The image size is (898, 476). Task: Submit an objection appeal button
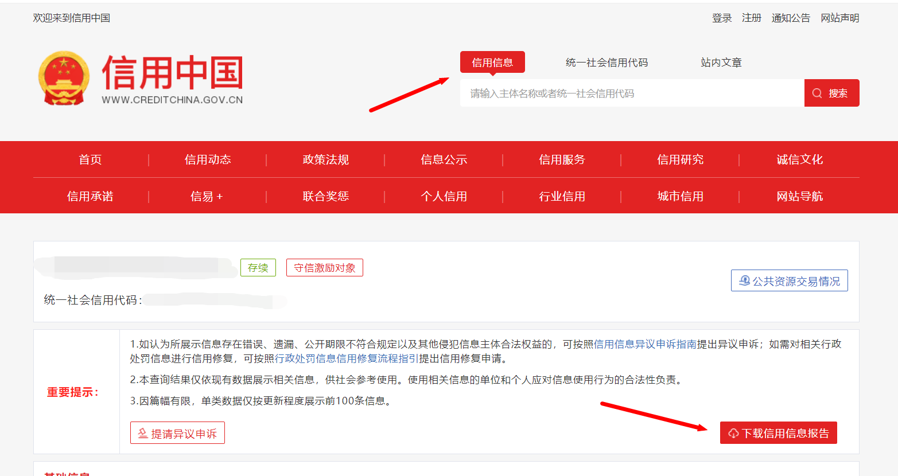pyautogui.click(x=177, y=433)
